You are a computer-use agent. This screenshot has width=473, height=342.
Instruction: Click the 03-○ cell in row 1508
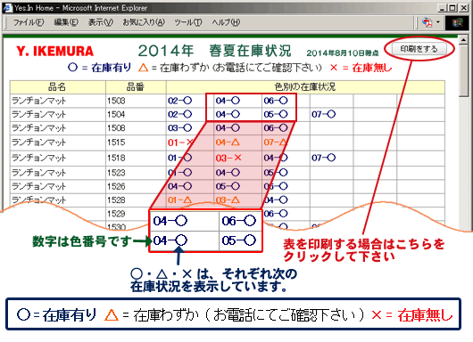click(179, 128)
